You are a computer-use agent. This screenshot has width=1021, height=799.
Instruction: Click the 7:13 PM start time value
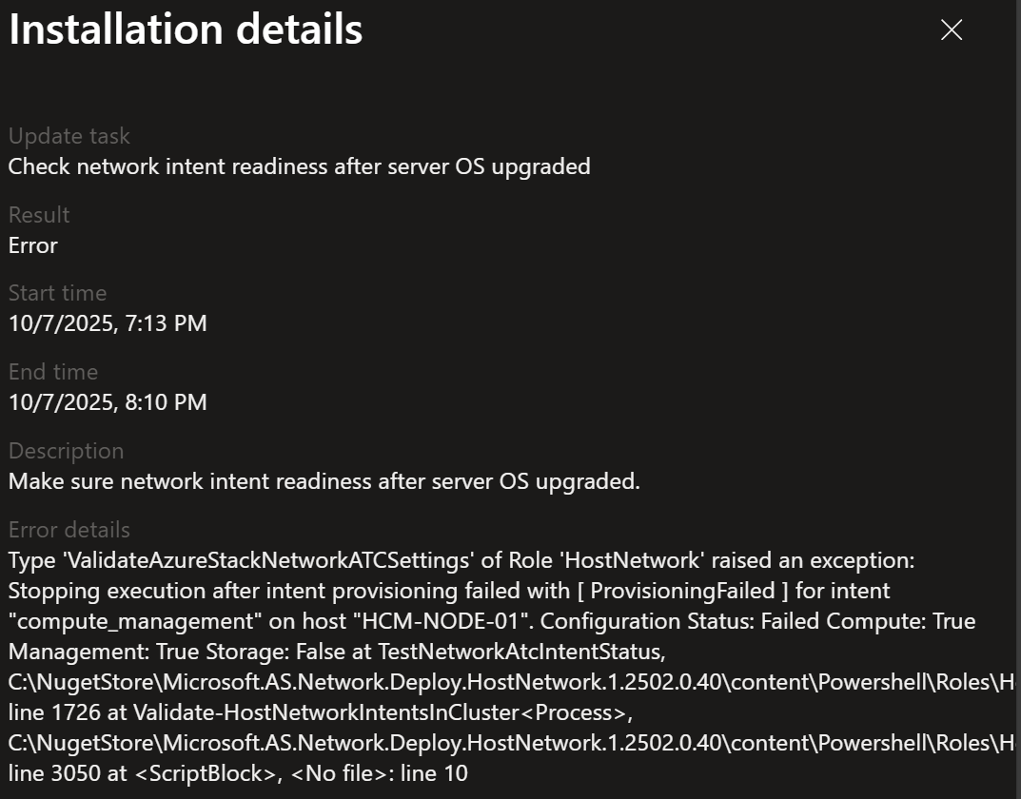107,323
